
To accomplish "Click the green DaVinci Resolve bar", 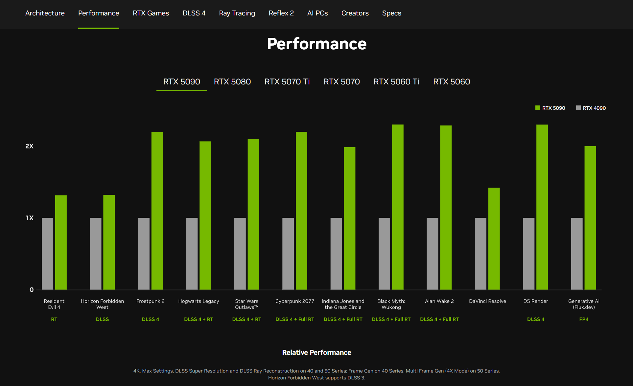I will tap(494, 238).
